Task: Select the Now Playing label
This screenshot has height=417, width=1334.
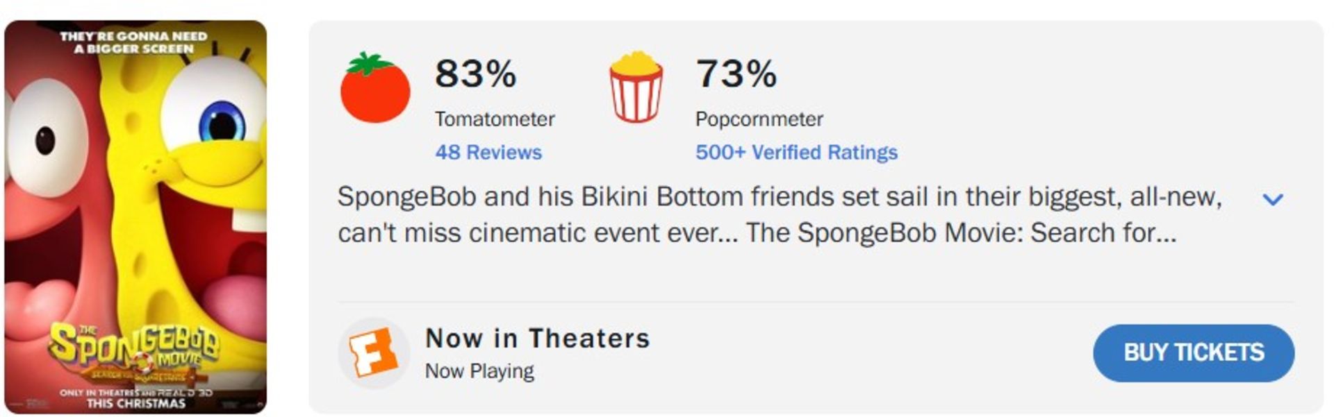Action: pos(479,370)
